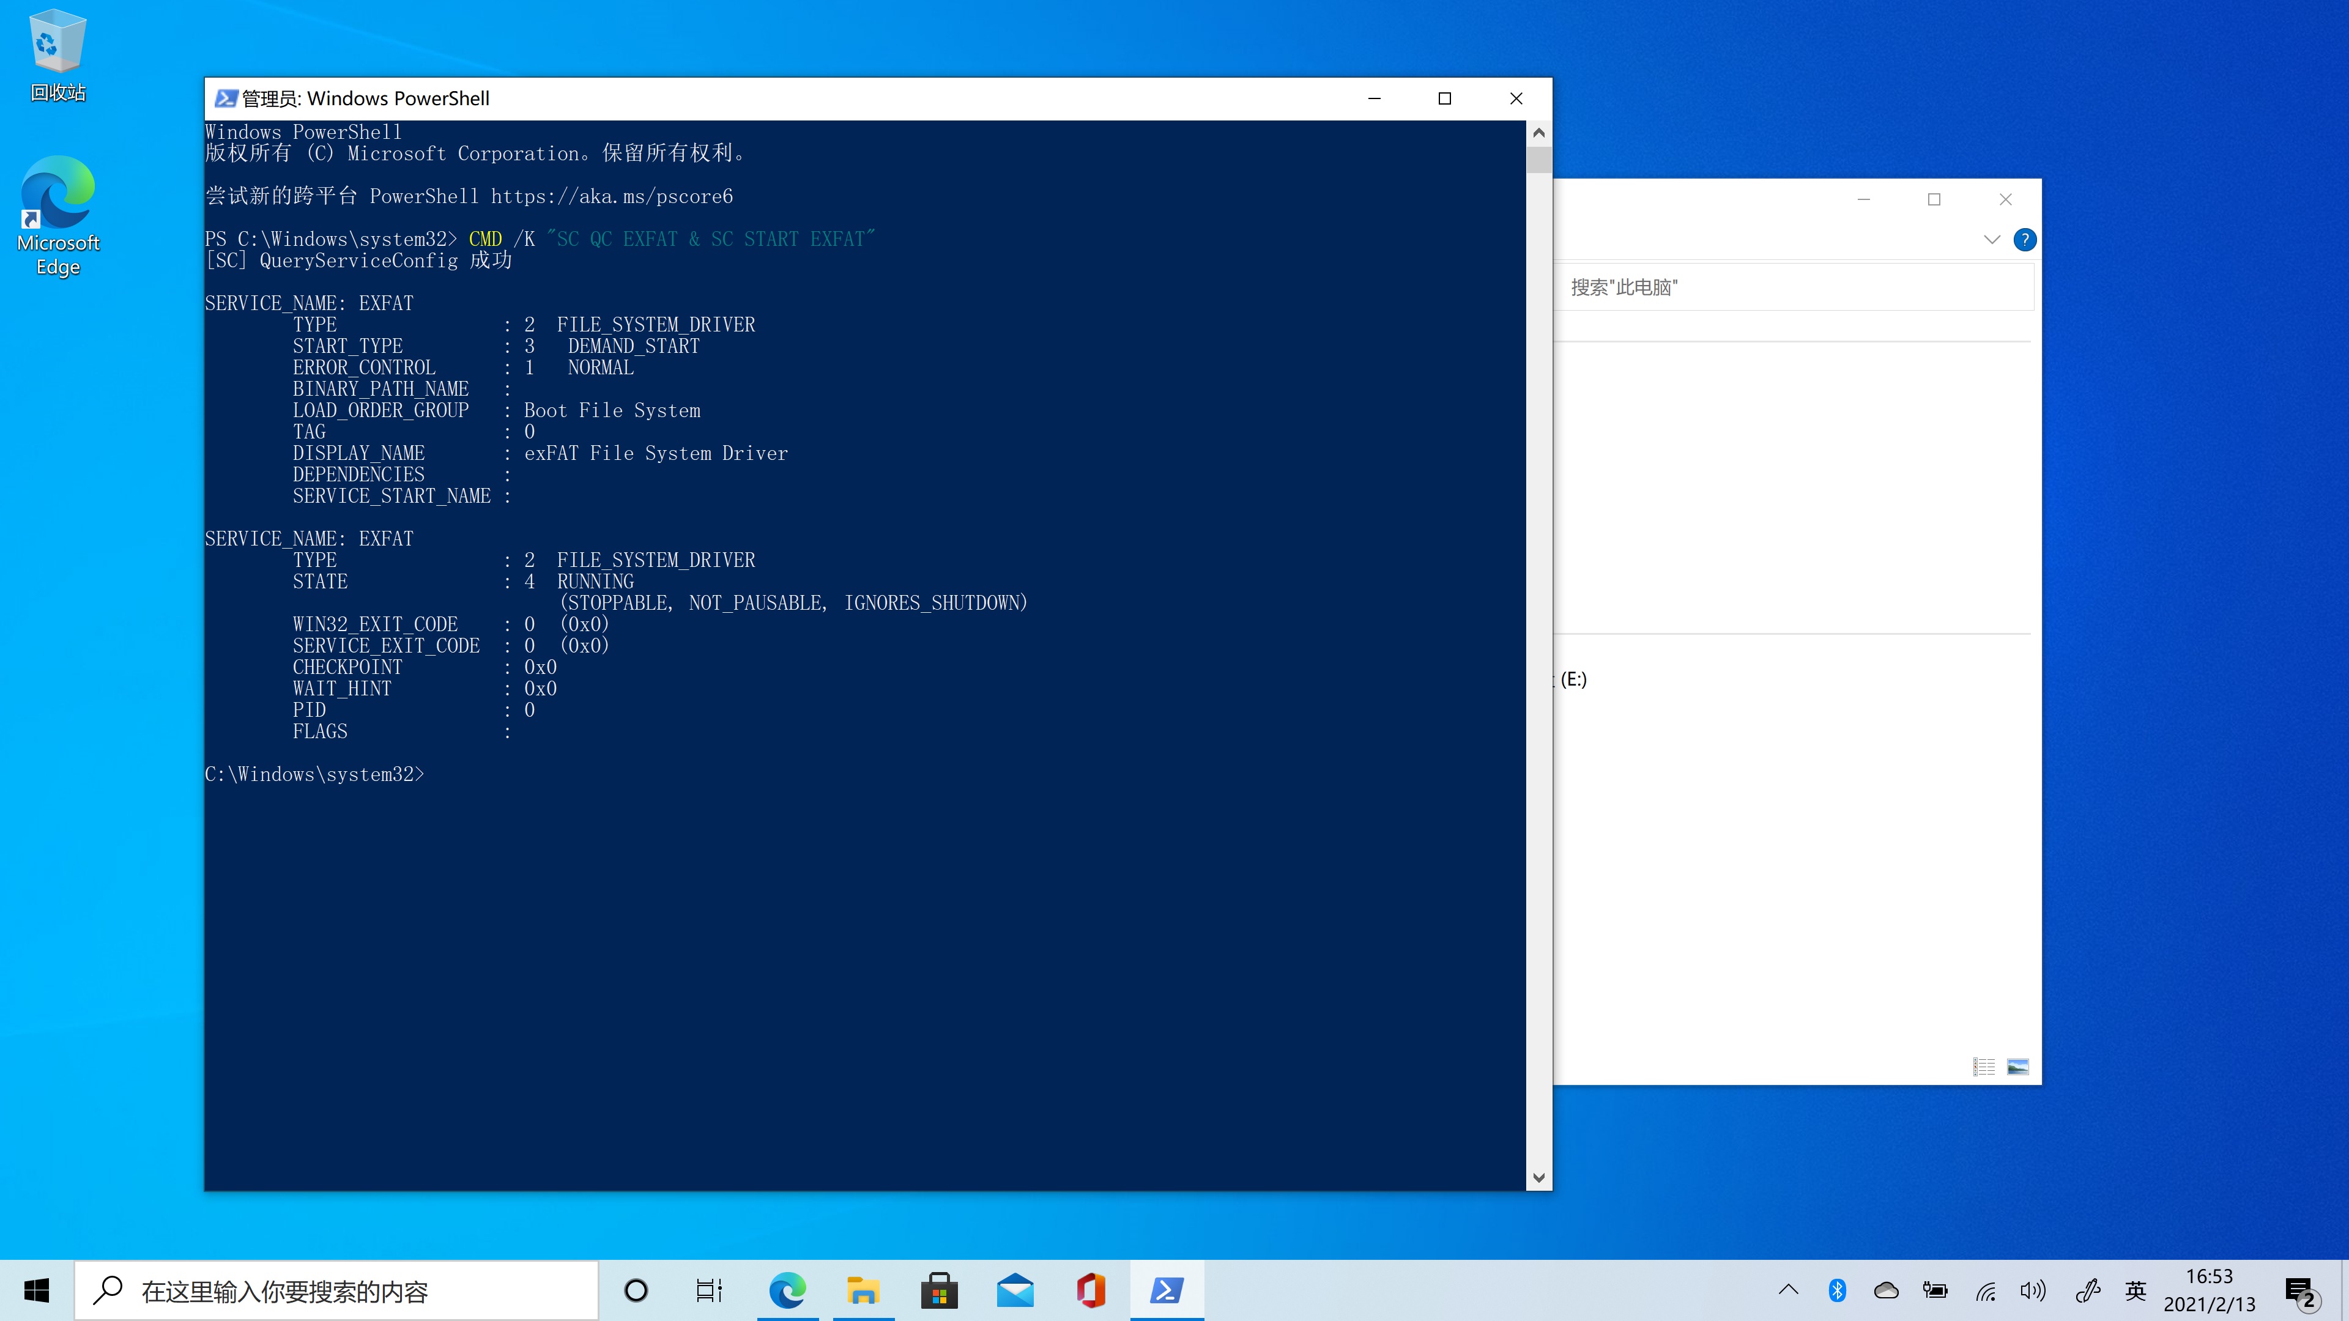Open the Office app on taskbar
Image resolution: width=2349 pixels, height=1321 pixels.
(x=1091, y=1290)
